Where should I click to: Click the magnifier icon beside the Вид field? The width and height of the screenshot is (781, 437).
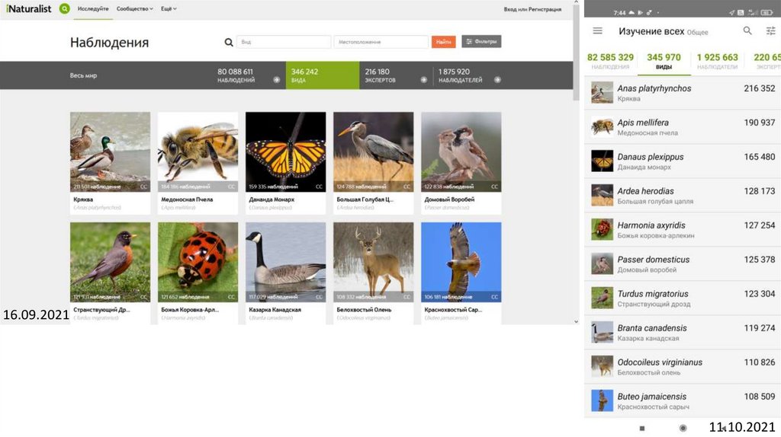pyautogui.click(x=229, y=43)
